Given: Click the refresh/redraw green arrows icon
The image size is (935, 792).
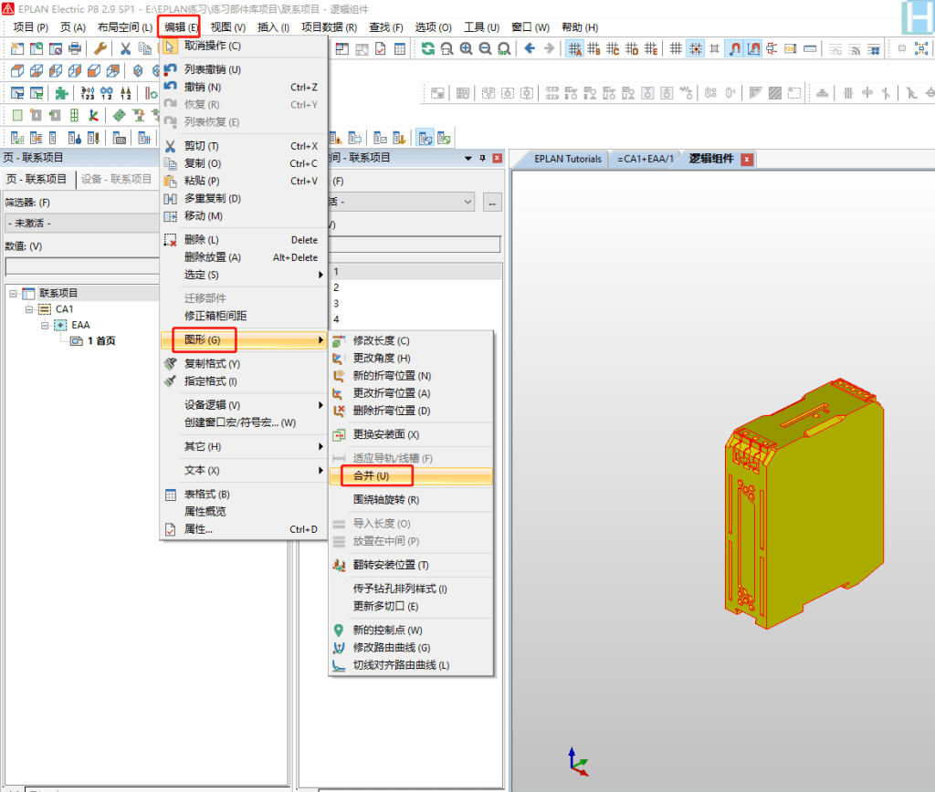Looking at the screenshot, I should point(427,48).
